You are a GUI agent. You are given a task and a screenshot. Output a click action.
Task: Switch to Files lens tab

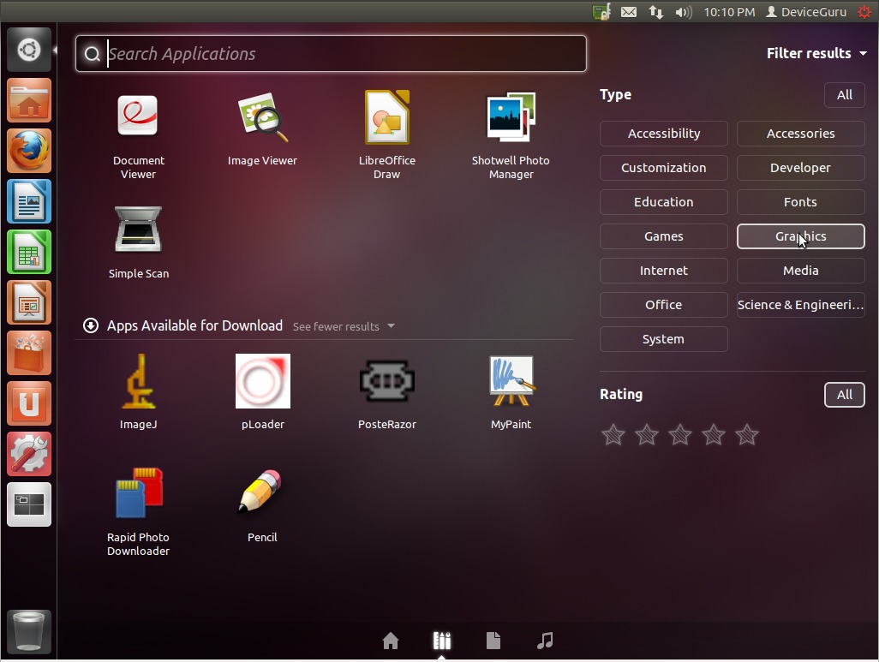[493, 640]
